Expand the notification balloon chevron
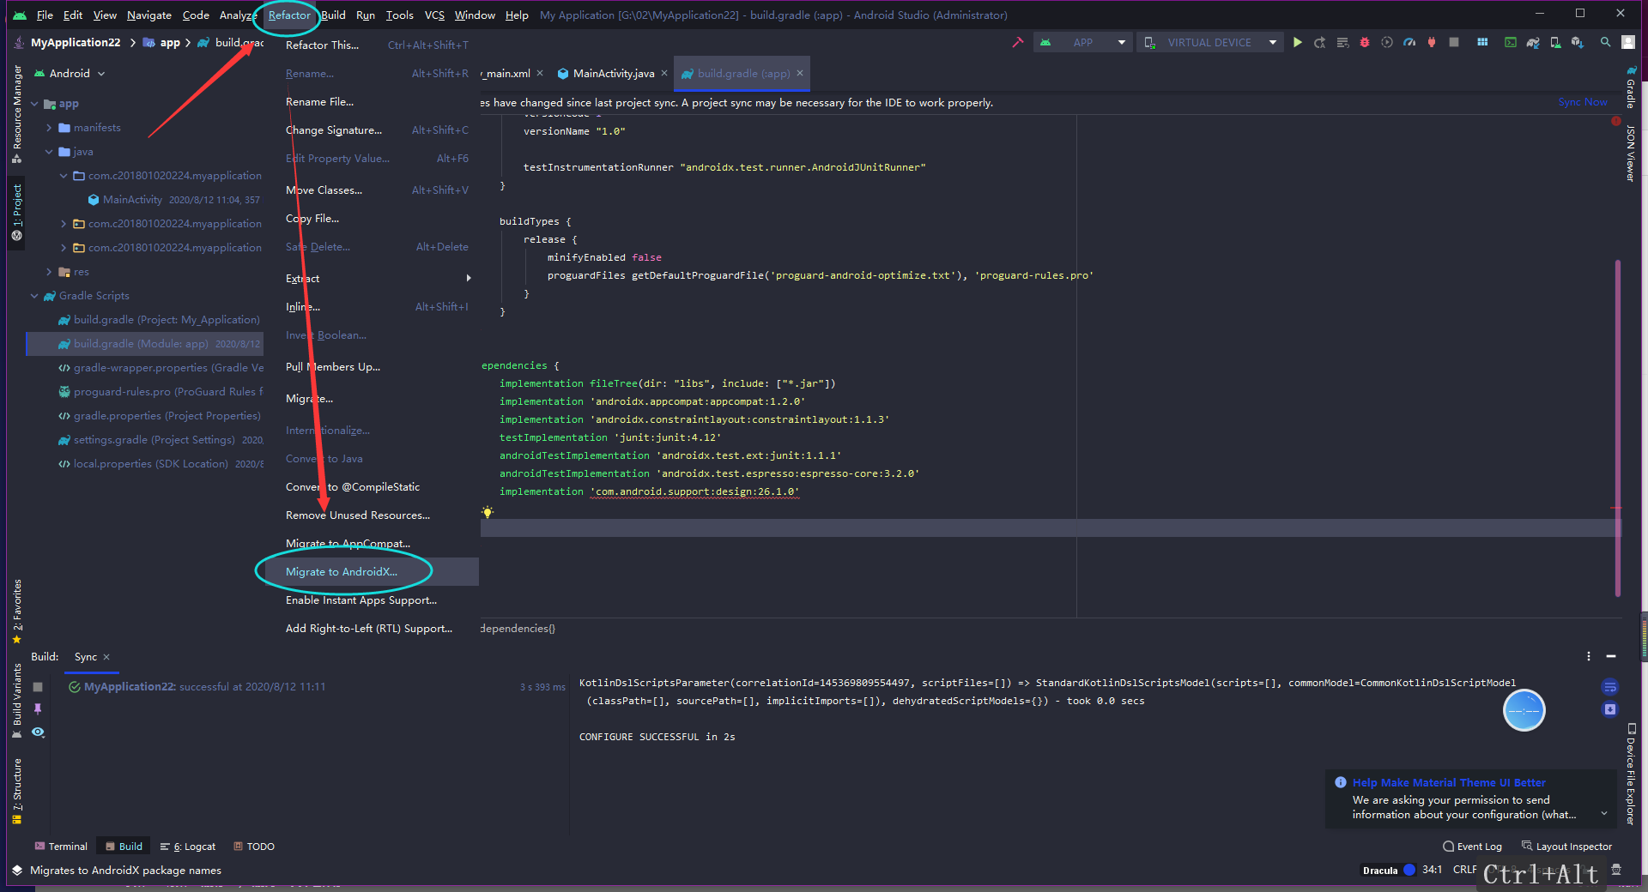 [x=1603, y=814]
